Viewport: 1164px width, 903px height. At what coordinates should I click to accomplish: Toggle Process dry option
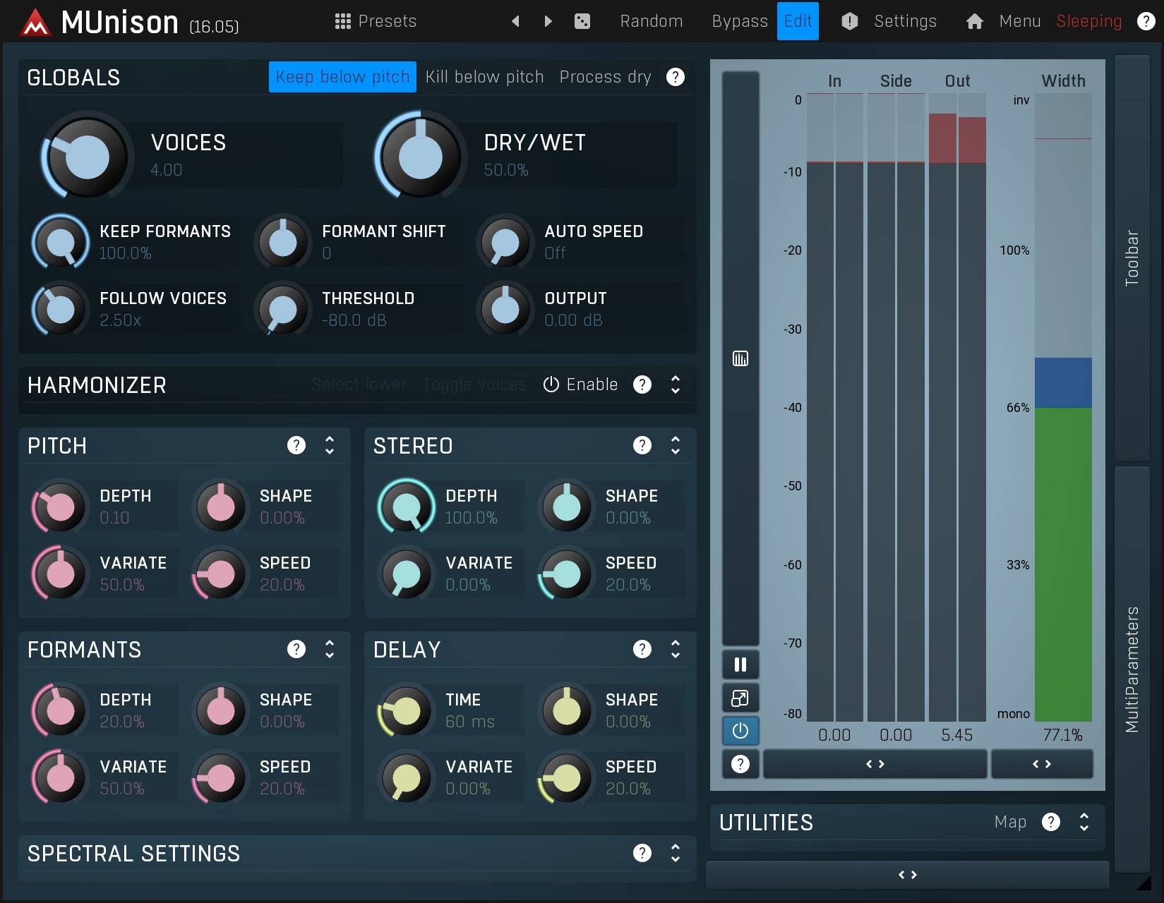605,77
